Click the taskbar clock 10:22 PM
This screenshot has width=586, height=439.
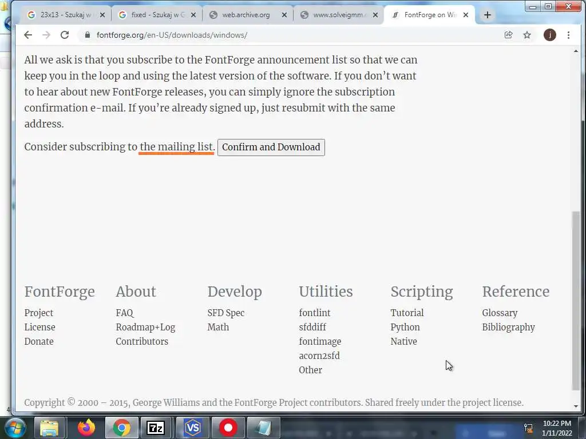(x=557, y=424)
